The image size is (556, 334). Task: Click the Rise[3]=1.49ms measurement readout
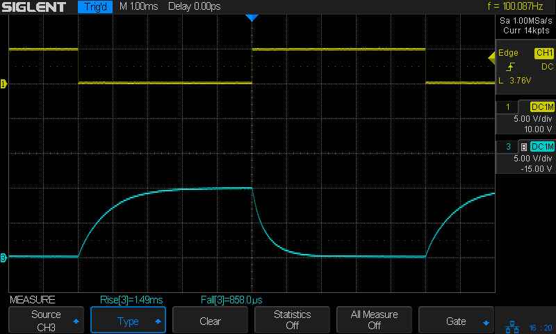(x=130, y=300)
